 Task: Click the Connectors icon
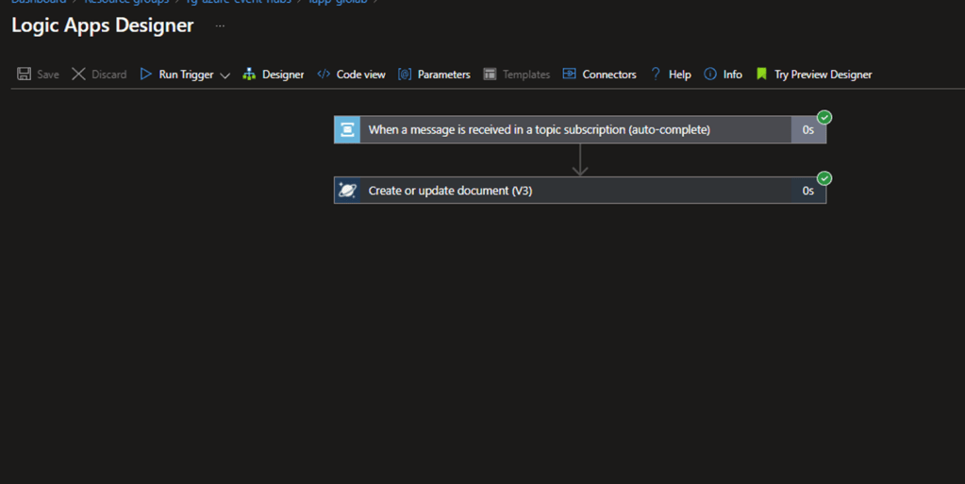(x=570, y=75)
